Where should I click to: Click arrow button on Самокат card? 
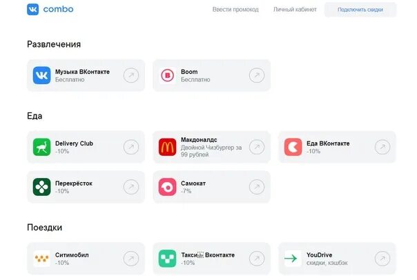pyautogui.click(x=257, y=187)
